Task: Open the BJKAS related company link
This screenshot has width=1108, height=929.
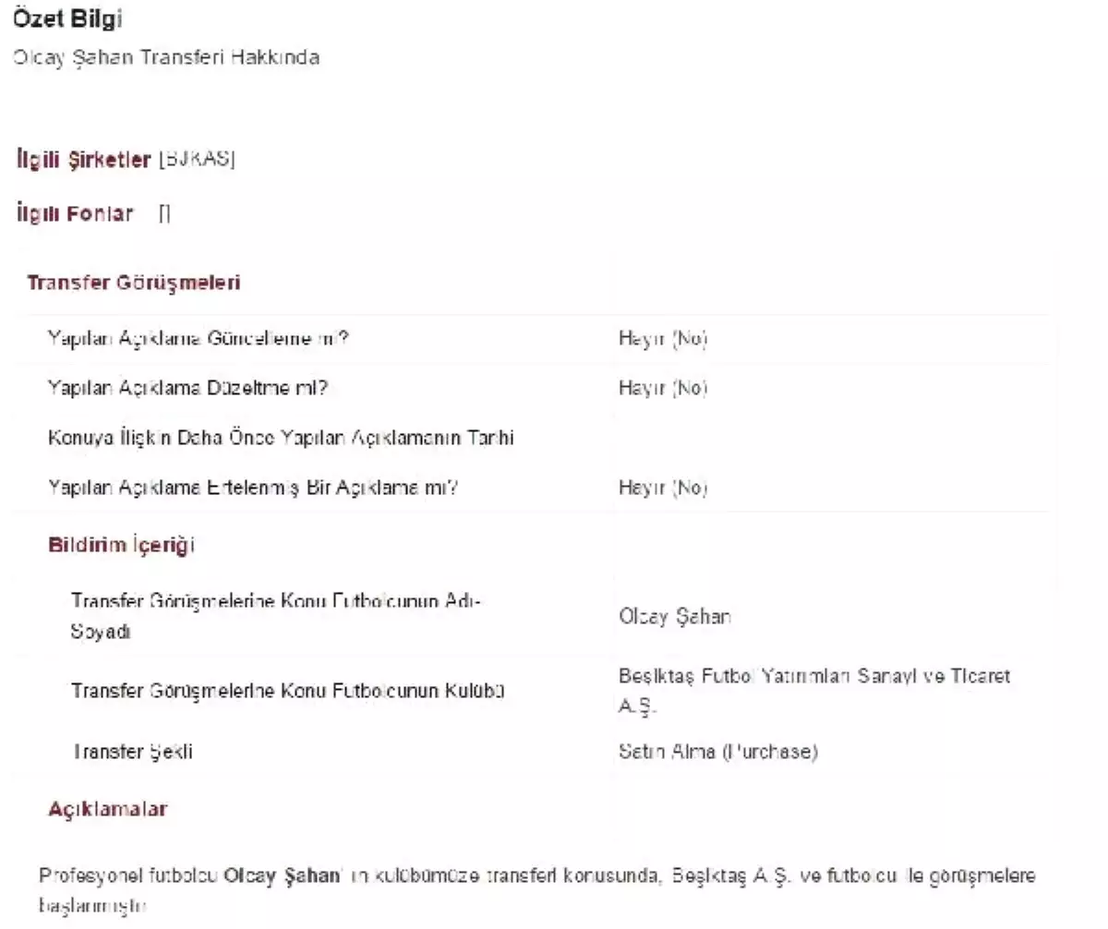Action: point(198,160)
